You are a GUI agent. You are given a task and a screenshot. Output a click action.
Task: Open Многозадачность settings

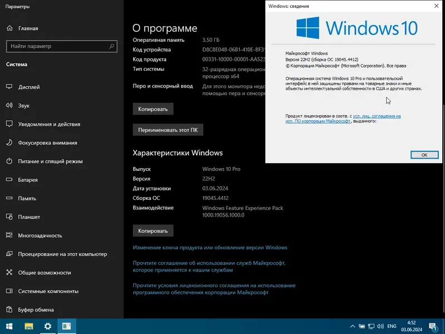pyautogui.click(x=39, y=235)
